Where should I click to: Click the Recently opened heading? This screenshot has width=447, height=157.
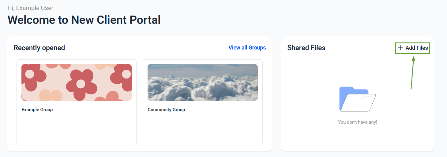pos(39,48)
